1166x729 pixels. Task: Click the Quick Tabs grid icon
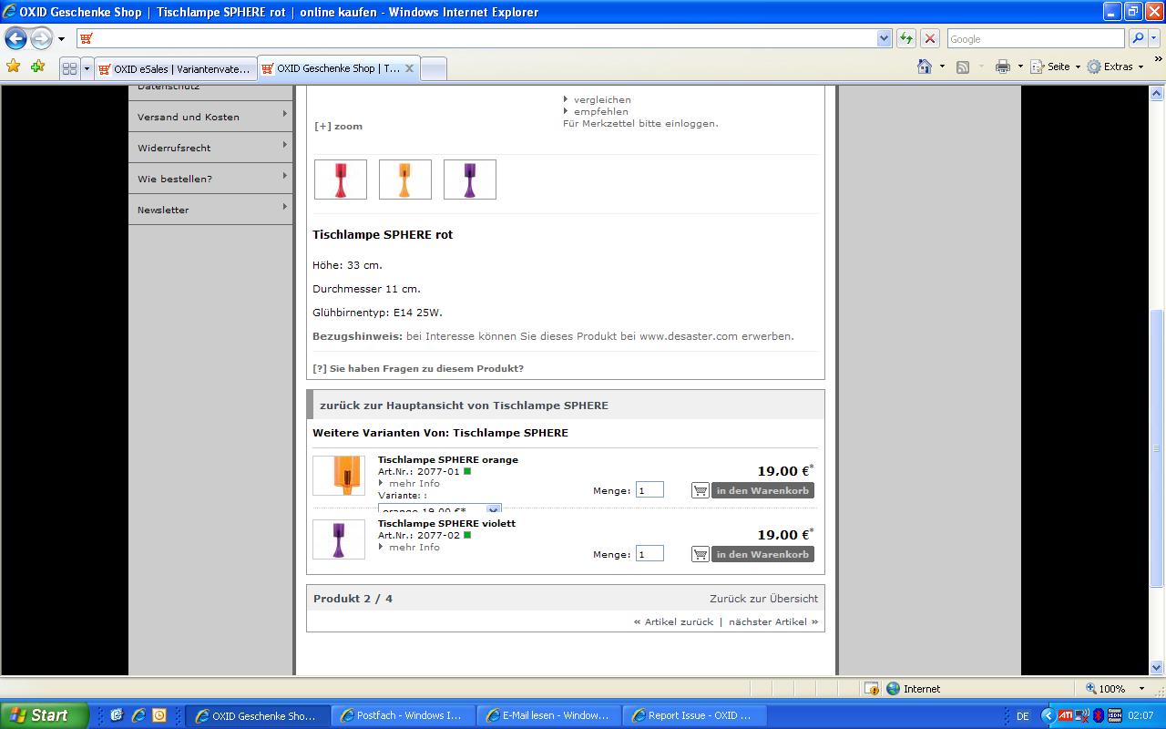pyautogui.click(x=69, y=68)
